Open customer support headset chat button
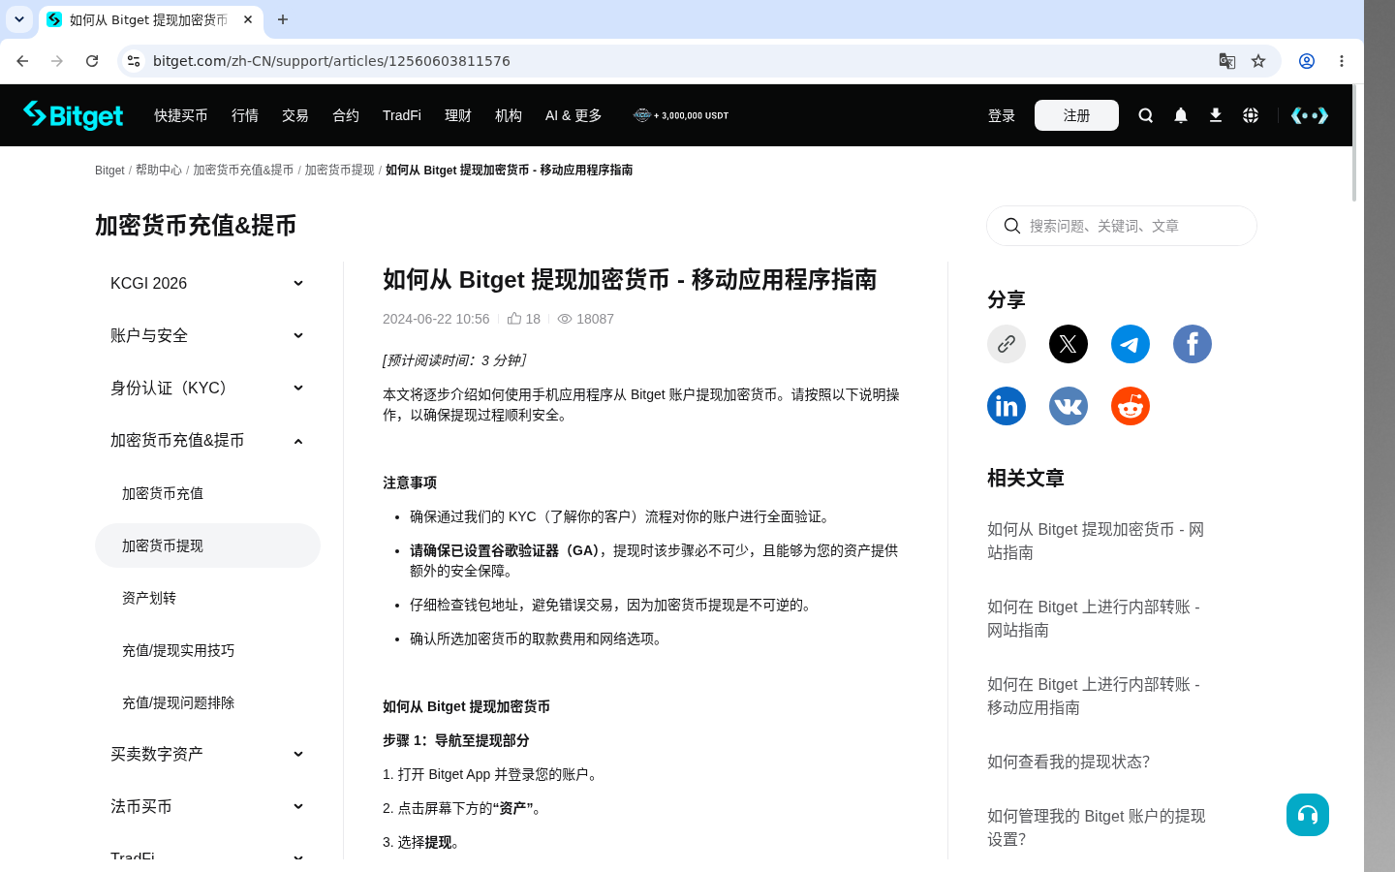Viewport: 1395px width, 872px height. [1308, 815]
